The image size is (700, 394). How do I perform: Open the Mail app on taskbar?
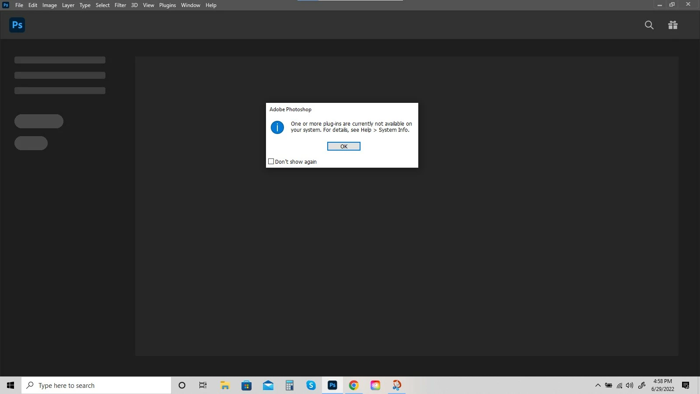click(268, 385)
